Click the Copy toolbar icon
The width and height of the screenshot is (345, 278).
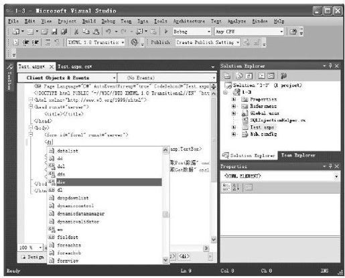(86, 31)
